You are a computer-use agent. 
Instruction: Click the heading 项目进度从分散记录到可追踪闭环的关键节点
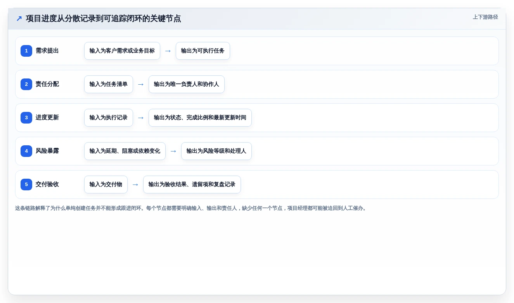pos(103,18)
